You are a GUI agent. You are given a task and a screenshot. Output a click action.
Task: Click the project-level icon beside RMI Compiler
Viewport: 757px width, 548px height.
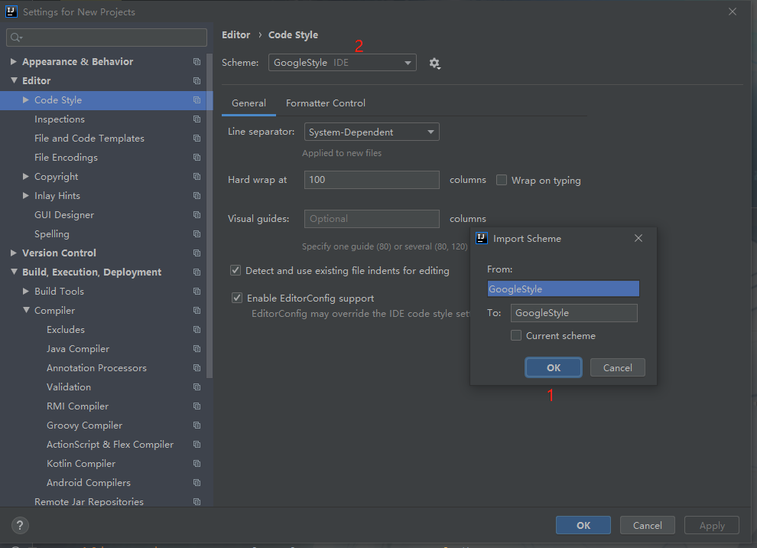[197, 406]
